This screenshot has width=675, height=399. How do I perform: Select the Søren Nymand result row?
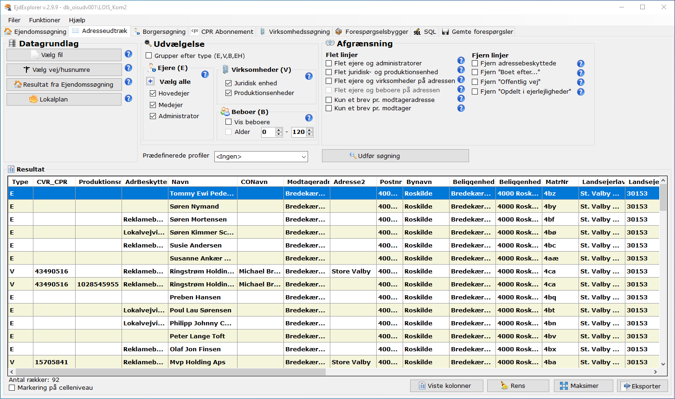[194, 206]
